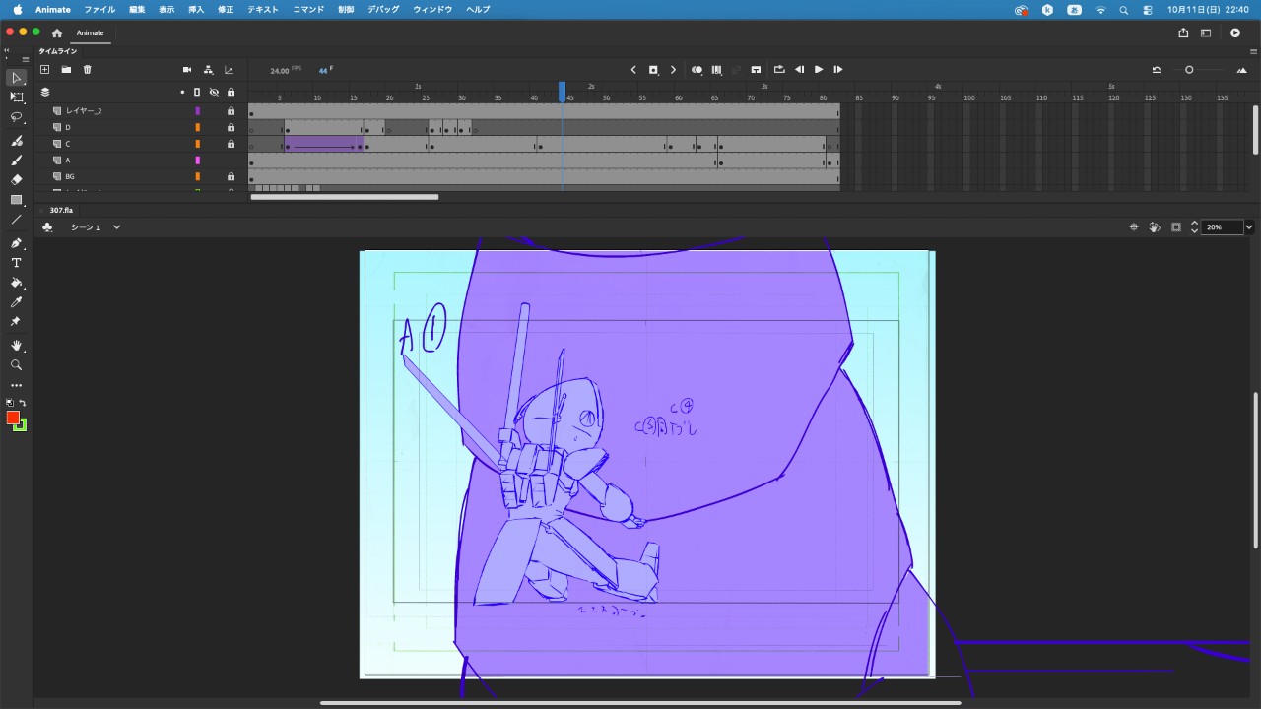This screenshot has width=1261, height=709.
Task: Select the Lasso tool
Action: (17, 117)
